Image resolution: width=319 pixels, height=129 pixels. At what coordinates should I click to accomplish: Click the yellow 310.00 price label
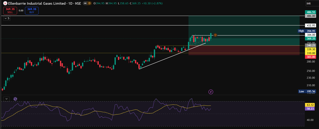click(310, 53)
